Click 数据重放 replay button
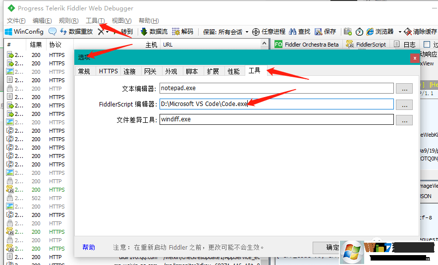The width and height of the screenshot is (438, 265). tap(76, 32)
